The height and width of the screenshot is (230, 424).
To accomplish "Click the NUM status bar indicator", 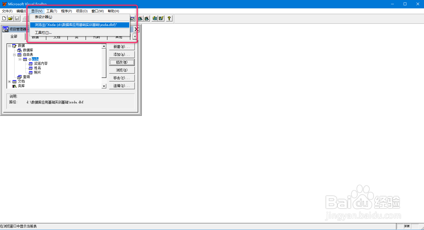I will [407, 226].
